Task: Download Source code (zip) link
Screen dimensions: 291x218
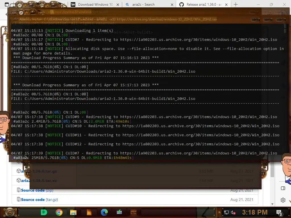Action: [x=37, y=190]
